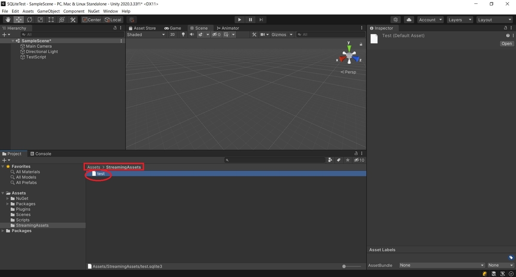
Task: Toggle Center pivot mode
Action: tap(91, 19)
